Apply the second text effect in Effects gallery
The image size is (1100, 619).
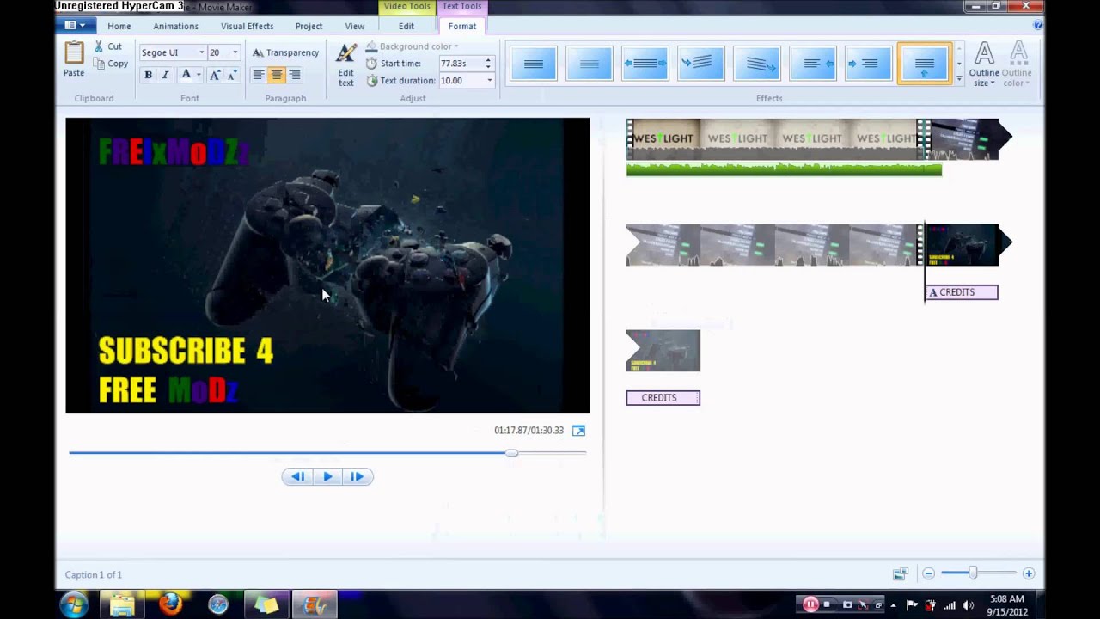pos(590,64)
